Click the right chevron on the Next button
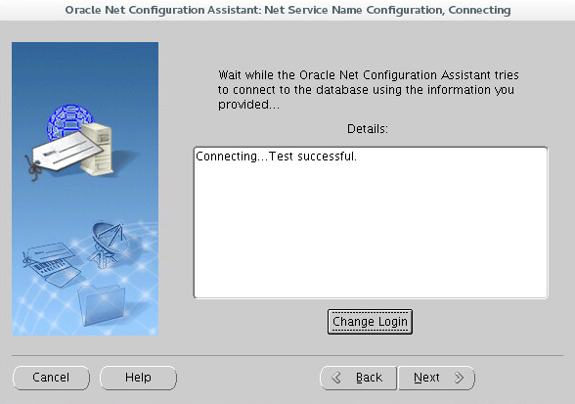 click(459, 378)
